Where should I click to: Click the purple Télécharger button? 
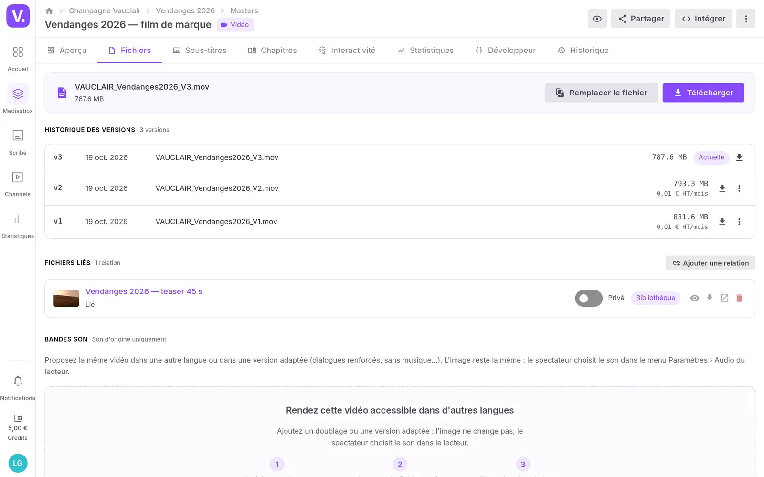(703, 93)
